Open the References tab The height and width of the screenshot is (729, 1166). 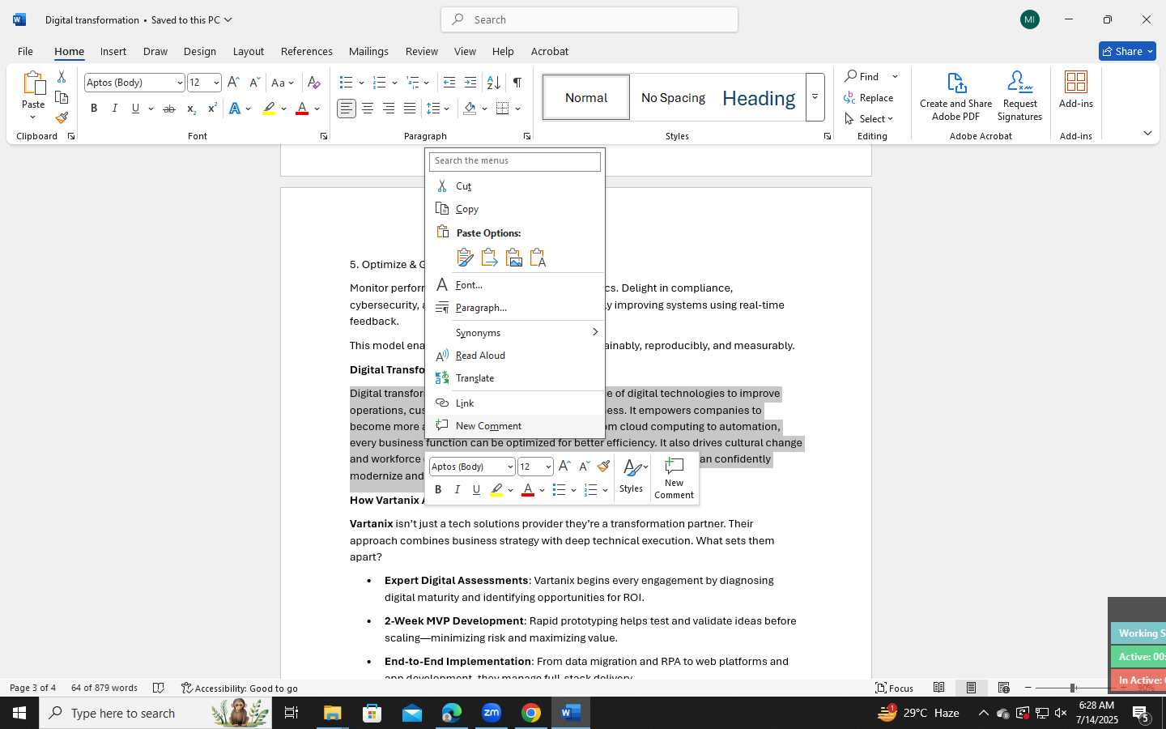(307, 51)
